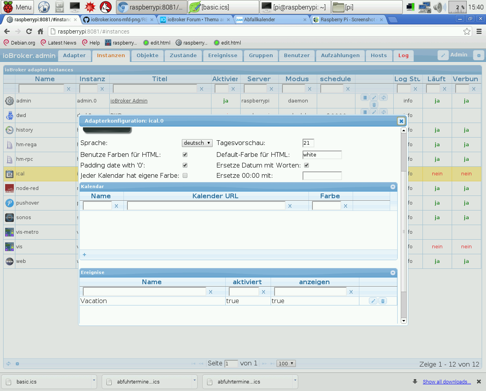
Task: Click the pencil icon next to Admin
Action: tap(443, 56)
